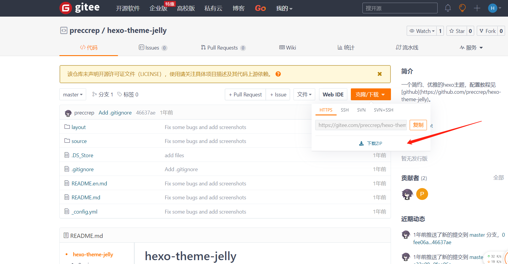
Task: Star this repository
Action: pyautogui.click(x=457, y=31)
